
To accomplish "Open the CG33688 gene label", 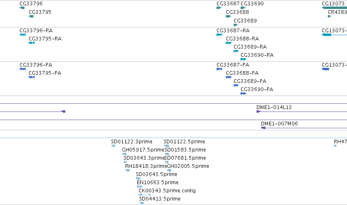I will (x=237, y=12).
